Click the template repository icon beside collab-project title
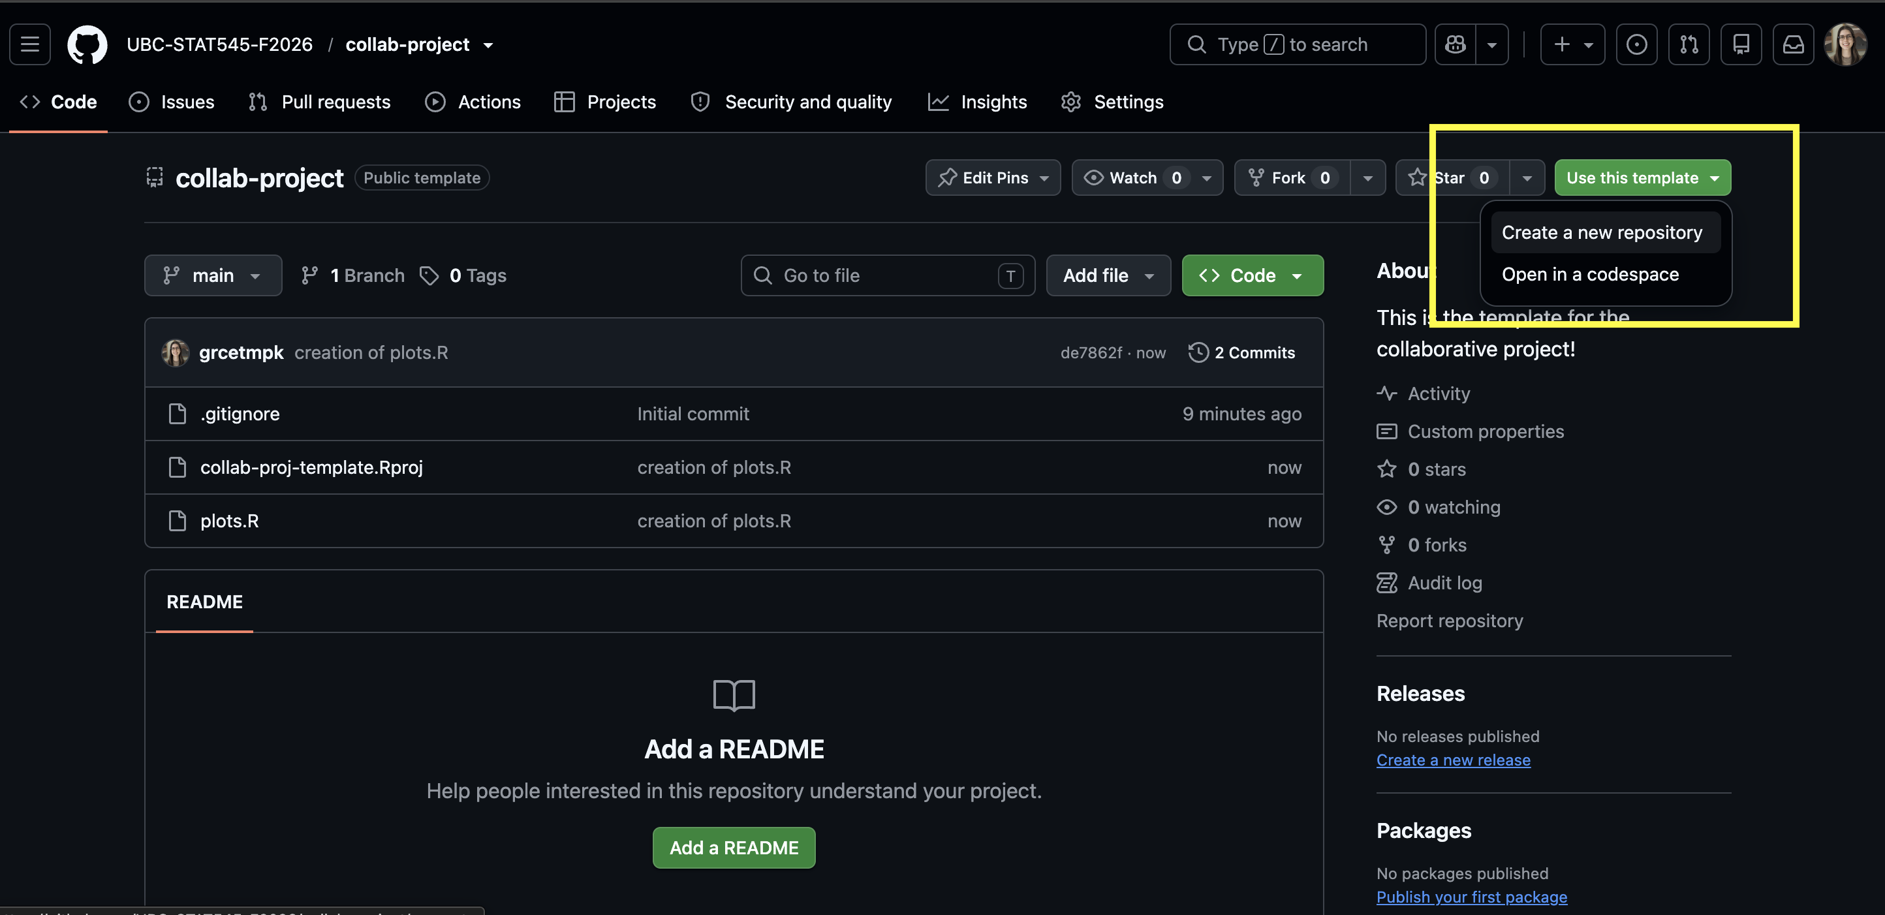This screenshot has width=1885, height=915. tap(155, 178)
